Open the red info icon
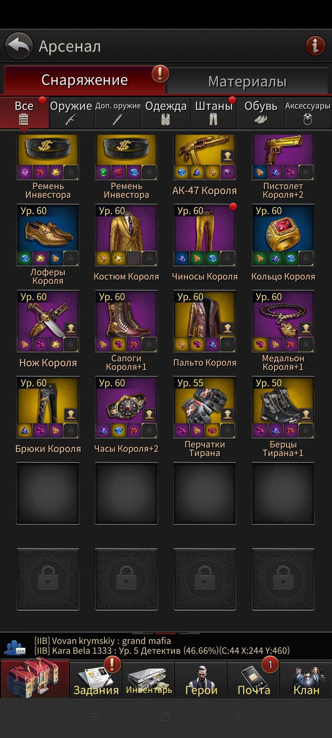 pos(315,46)
